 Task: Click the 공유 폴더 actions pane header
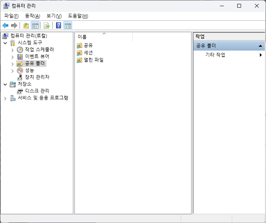(x=229, y=46)
